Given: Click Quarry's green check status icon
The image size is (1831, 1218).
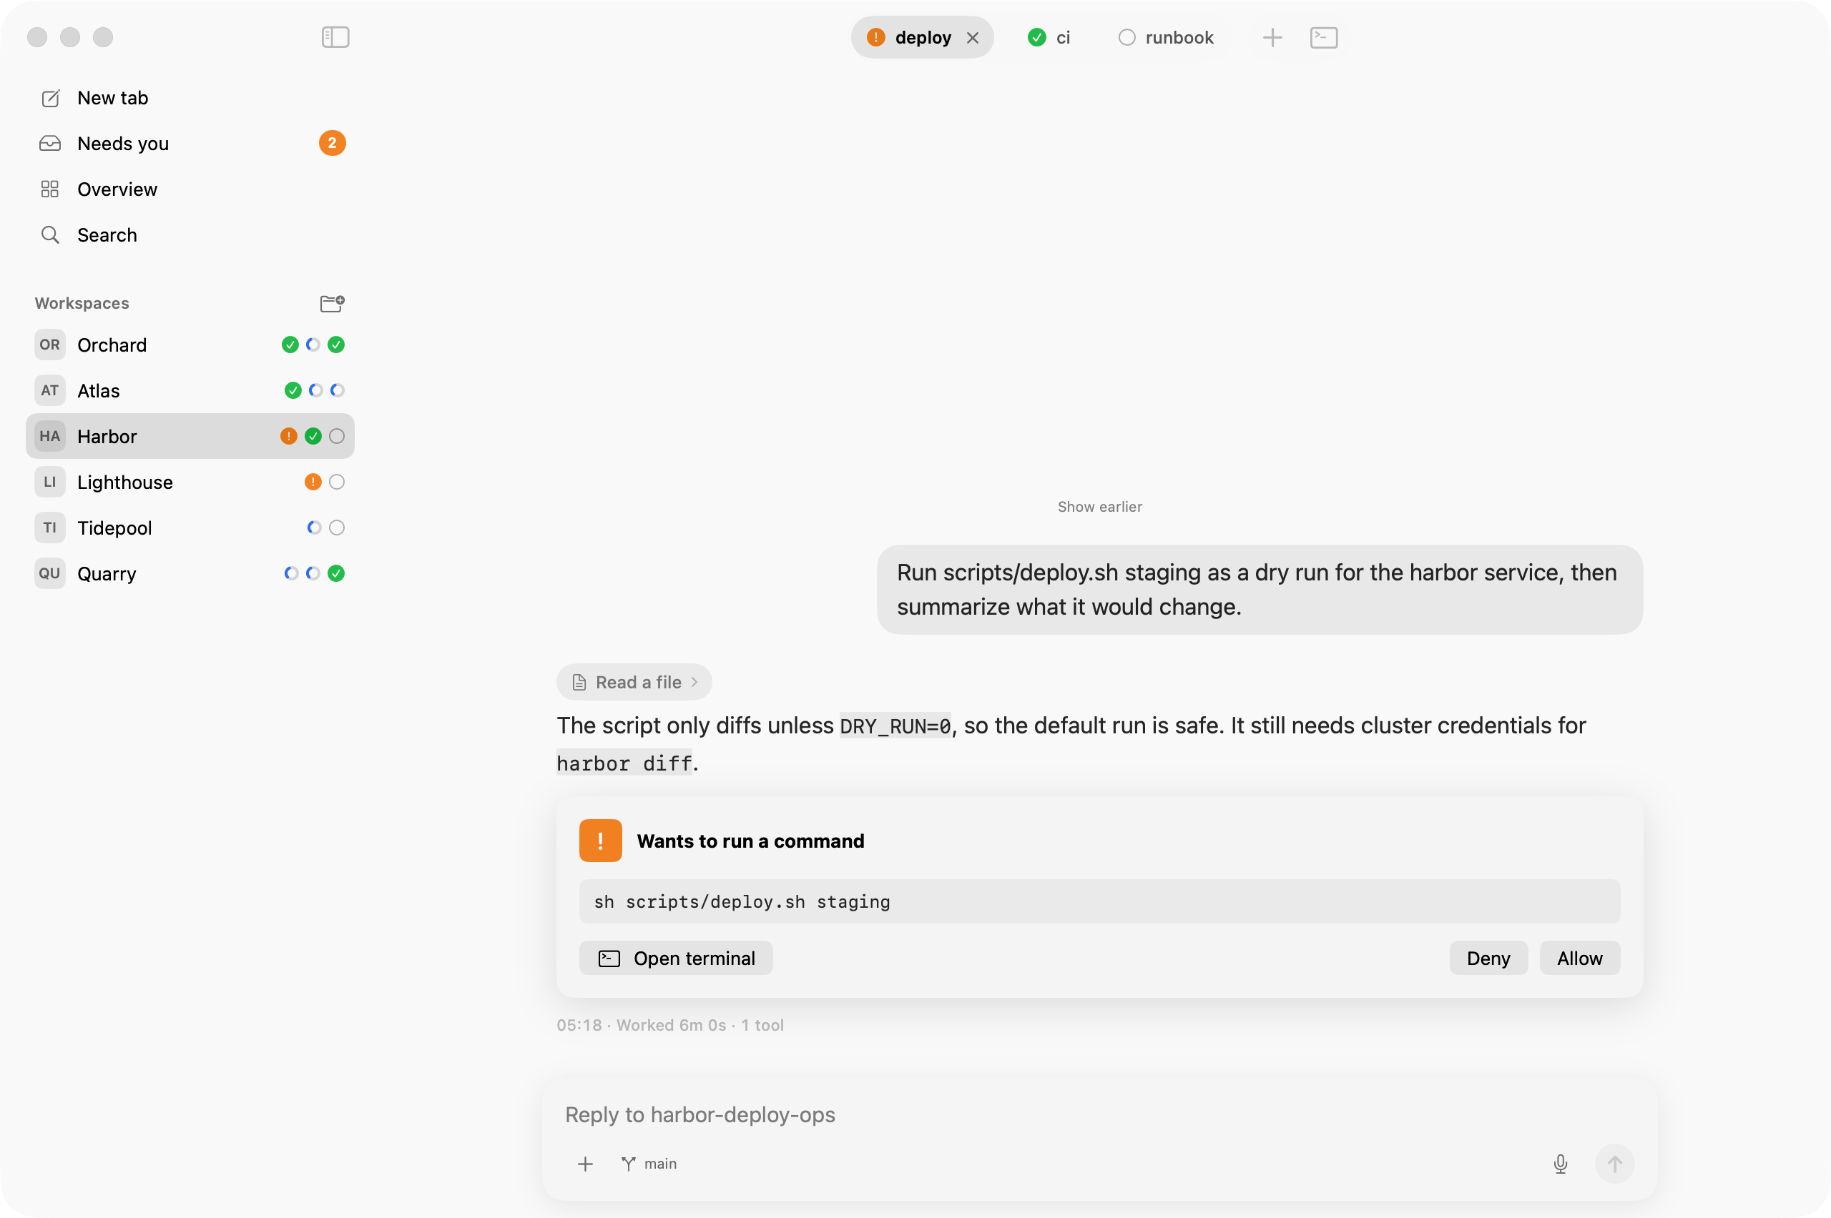Looking at the screenshot, I should click(x=335, y=573).
